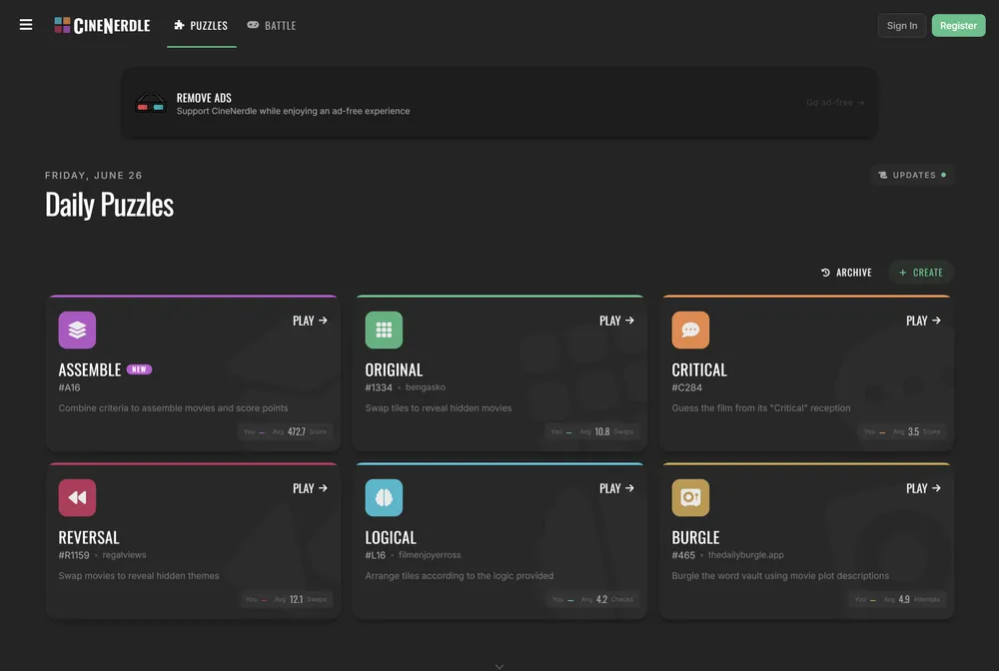Click the LOGICAL card title
Viewport: 999px width, 671px height.
coord(391,538)
